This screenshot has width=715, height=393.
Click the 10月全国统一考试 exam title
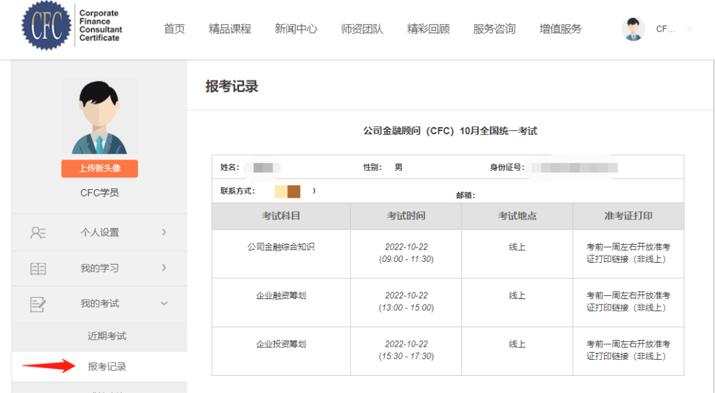[450, 131]
